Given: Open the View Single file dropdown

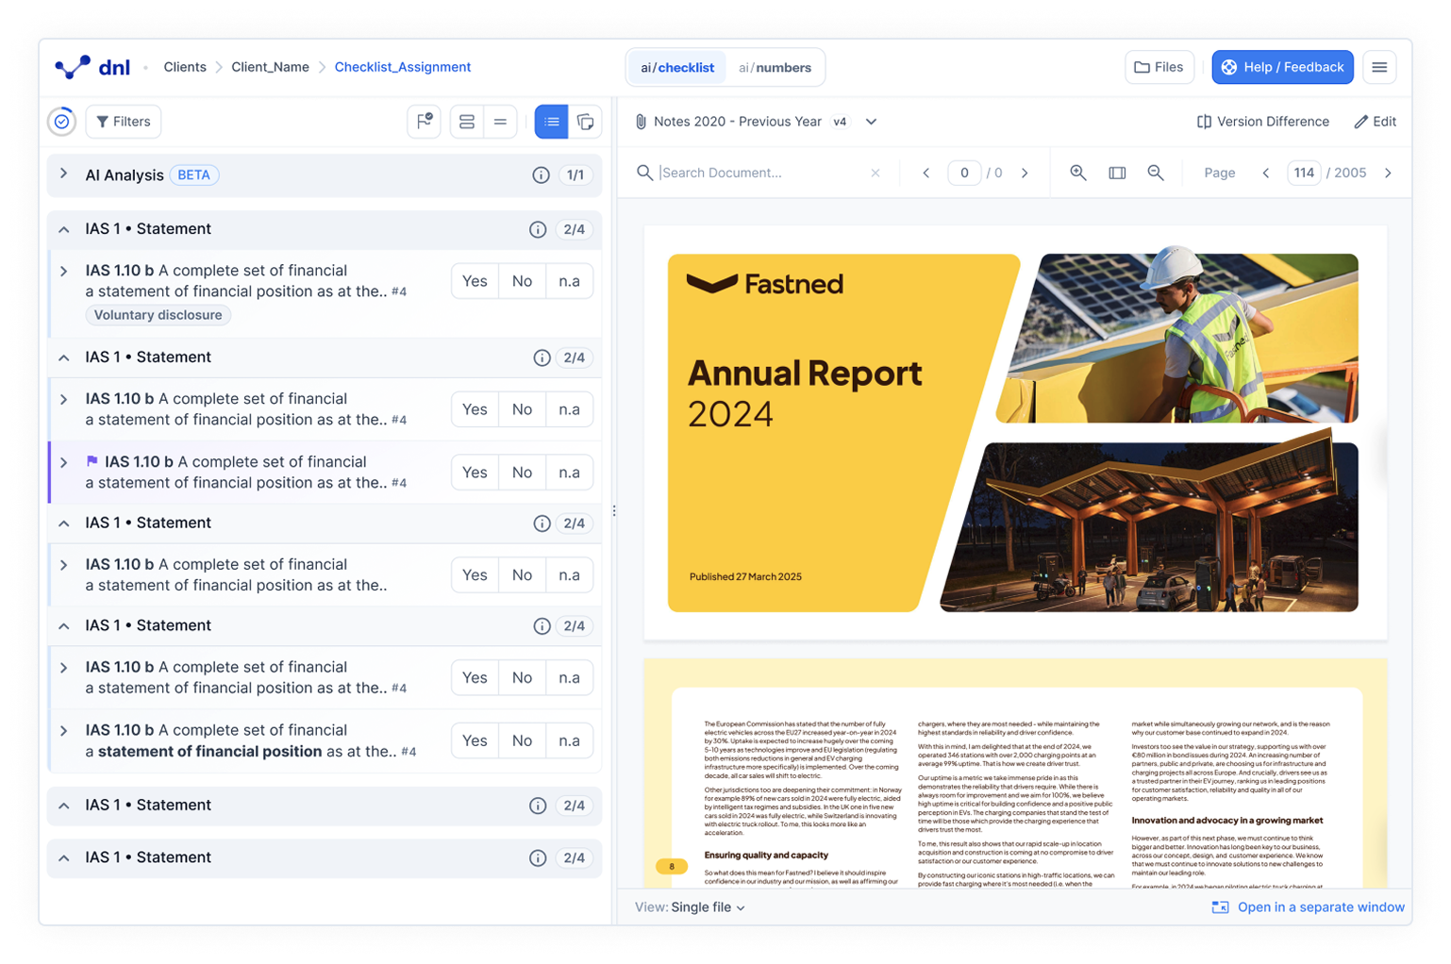Looking at the screenshot, I should pos(708,907).
